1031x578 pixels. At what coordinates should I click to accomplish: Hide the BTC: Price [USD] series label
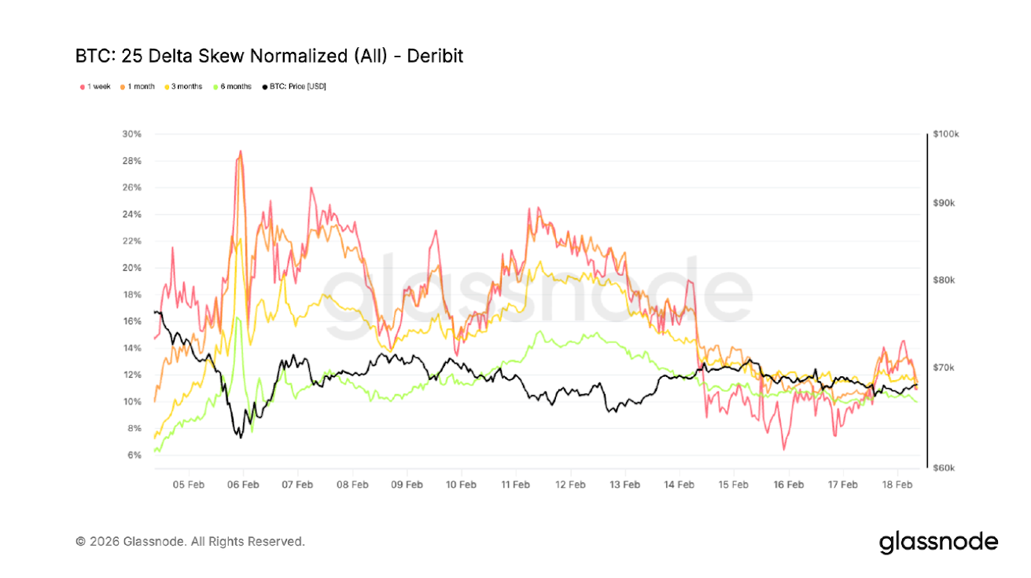tap(297, 86)
